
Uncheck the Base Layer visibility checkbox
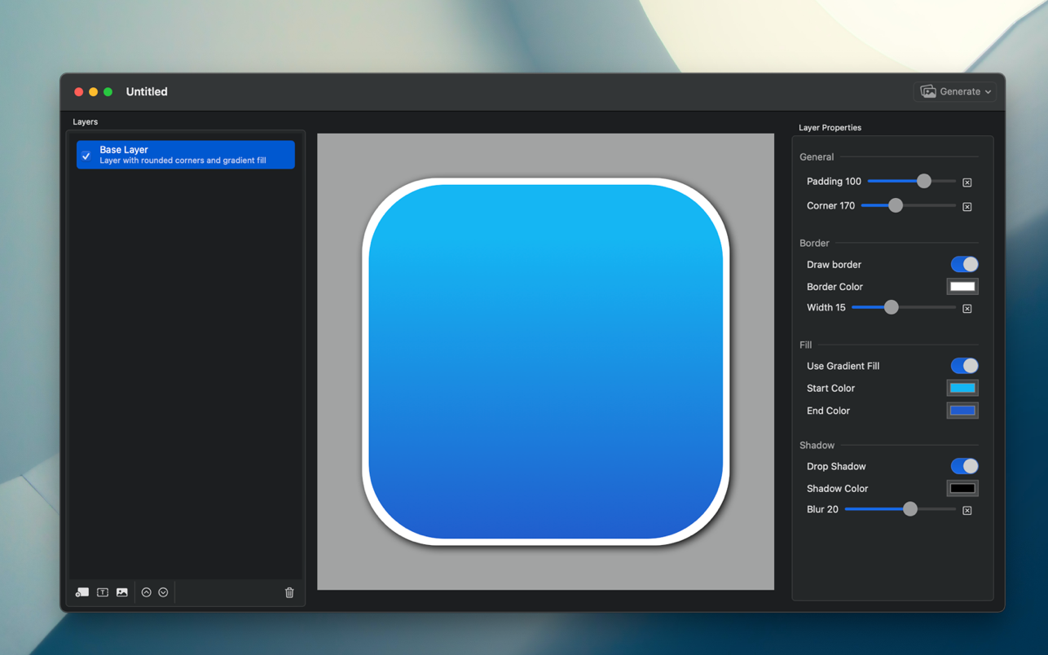click(86, 156)
